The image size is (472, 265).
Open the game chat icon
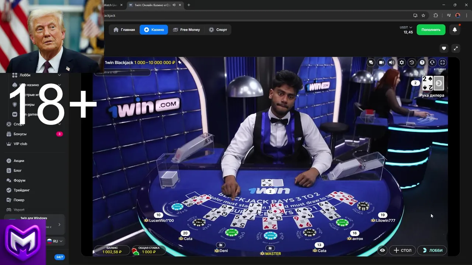click(x=371, y=63)
